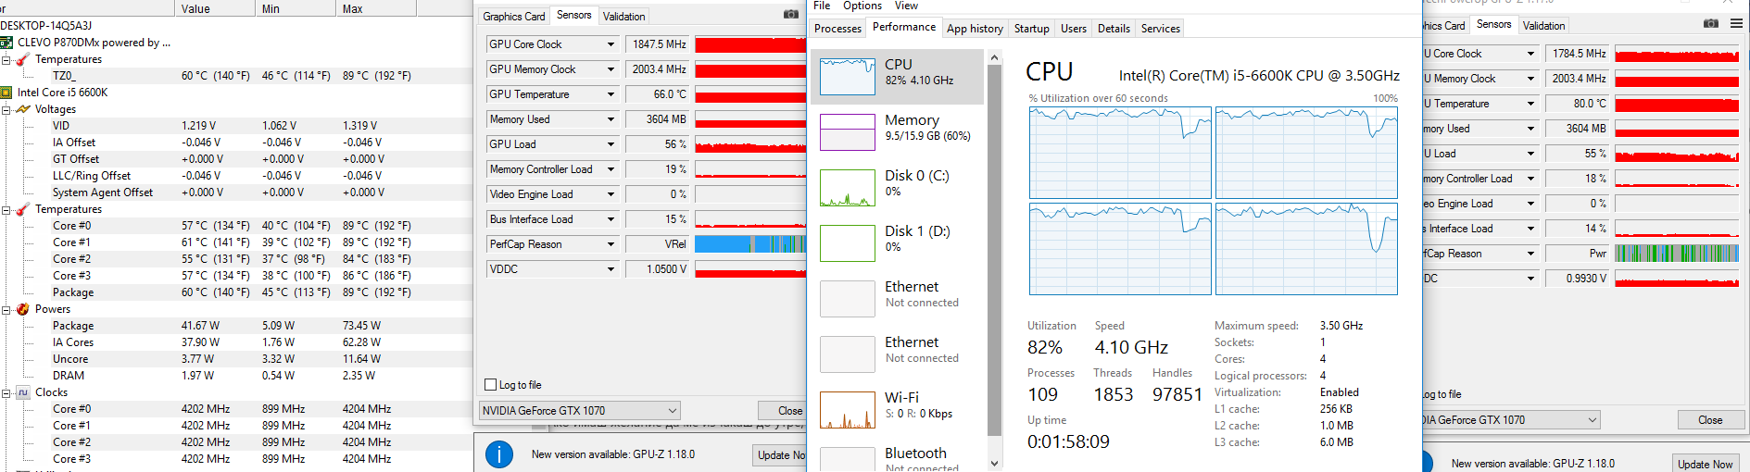Viewport: 1750px width, 472px height.
Task: Click the Powers flame icon in the sensor tree
Action: 23,309
